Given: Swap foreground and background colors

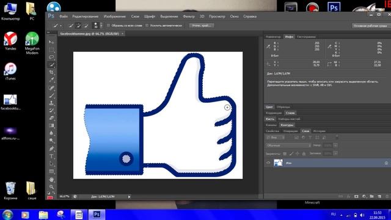Looking at the screenshot, I should [54, 193].
